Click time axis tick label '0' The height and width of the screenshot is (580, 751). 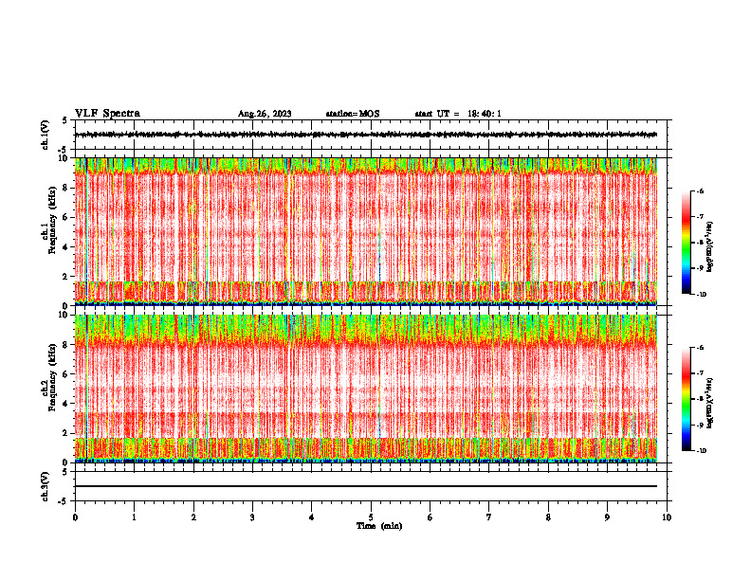tap(75, 517)
